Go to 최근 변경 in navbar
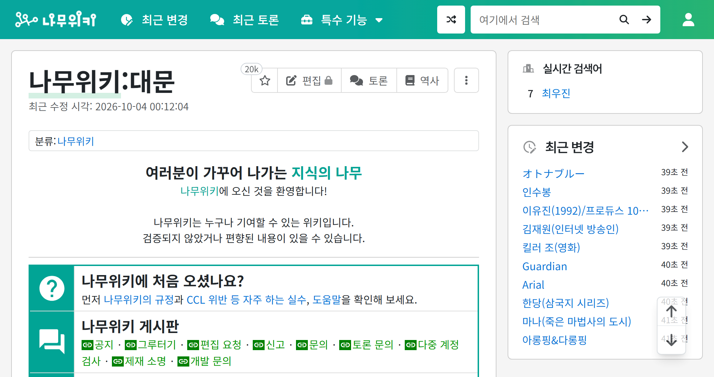The image size is (714, 377). coord(154,20)
